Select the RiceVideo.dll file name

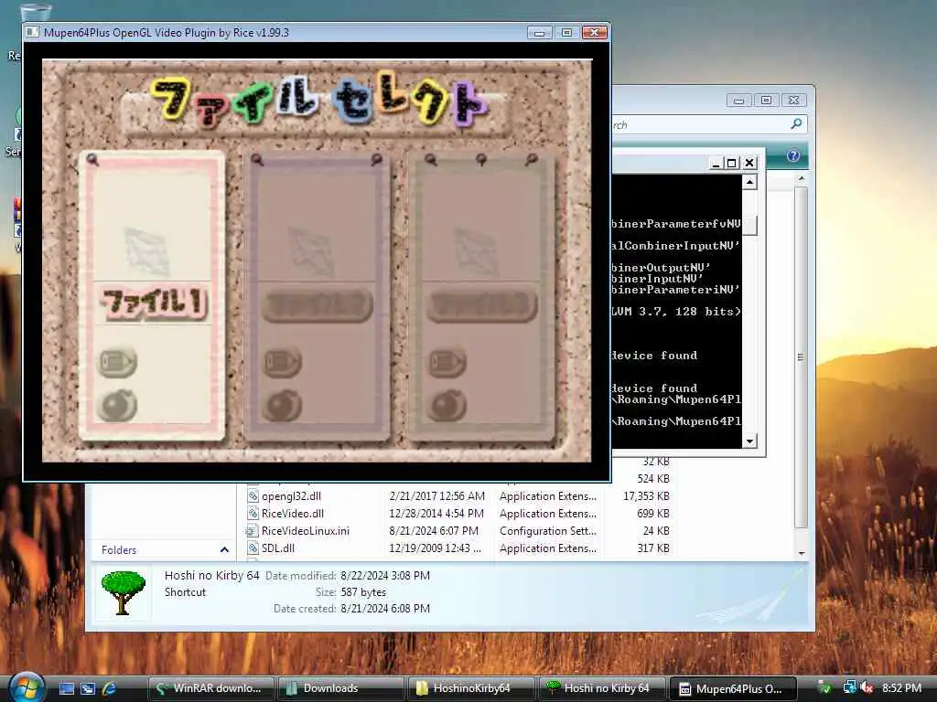point(293,514)
